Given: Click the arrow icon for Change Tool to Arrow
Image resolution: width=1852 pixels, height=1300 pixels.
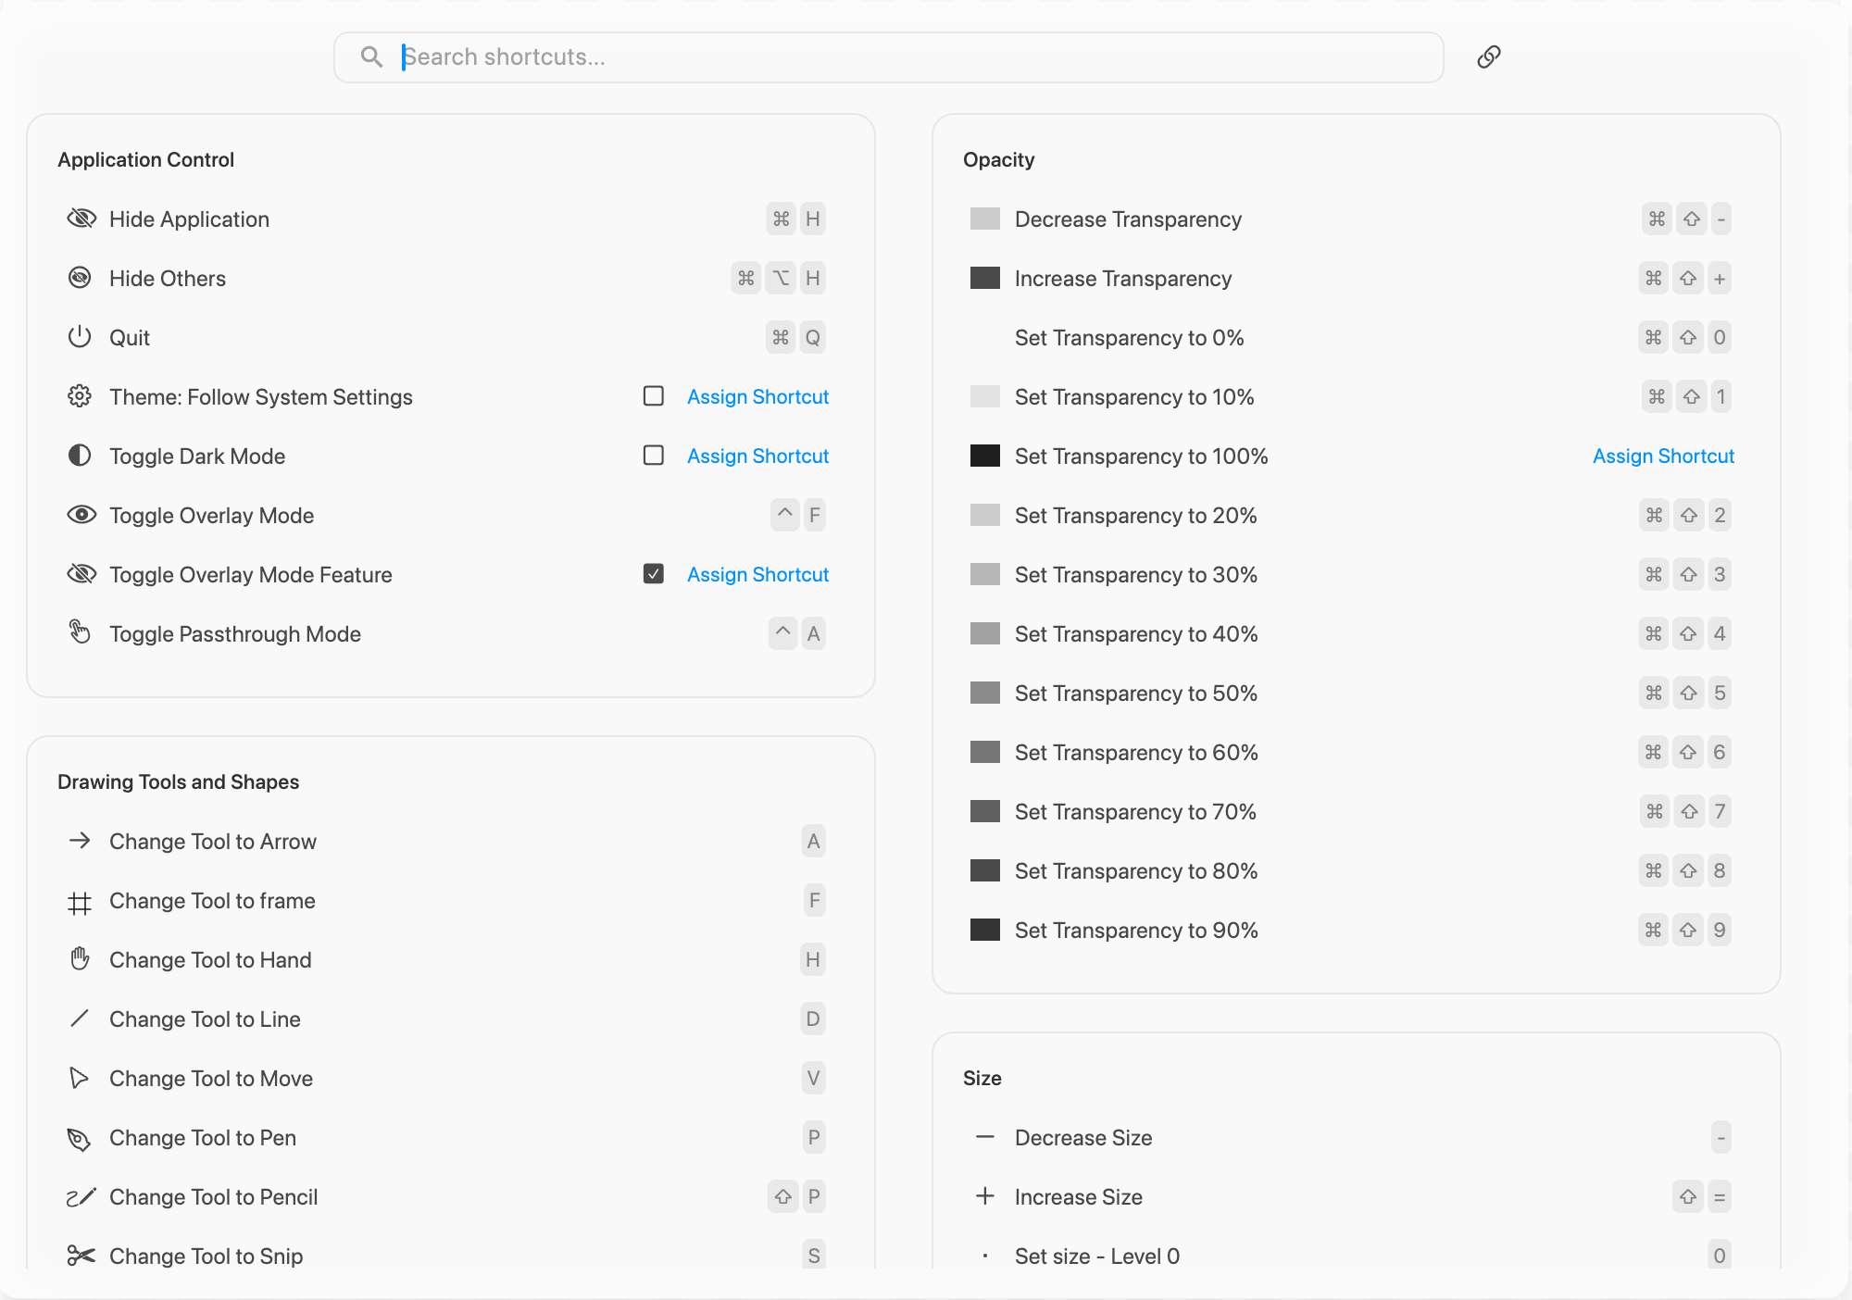Looking at the screenshot, I should coord(80,841).
